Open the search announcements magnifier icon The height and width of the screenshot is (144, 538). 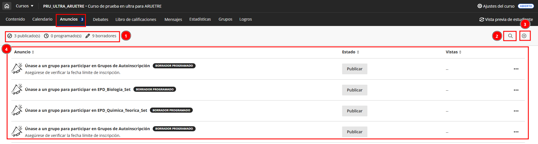click(x=510, y=36)
